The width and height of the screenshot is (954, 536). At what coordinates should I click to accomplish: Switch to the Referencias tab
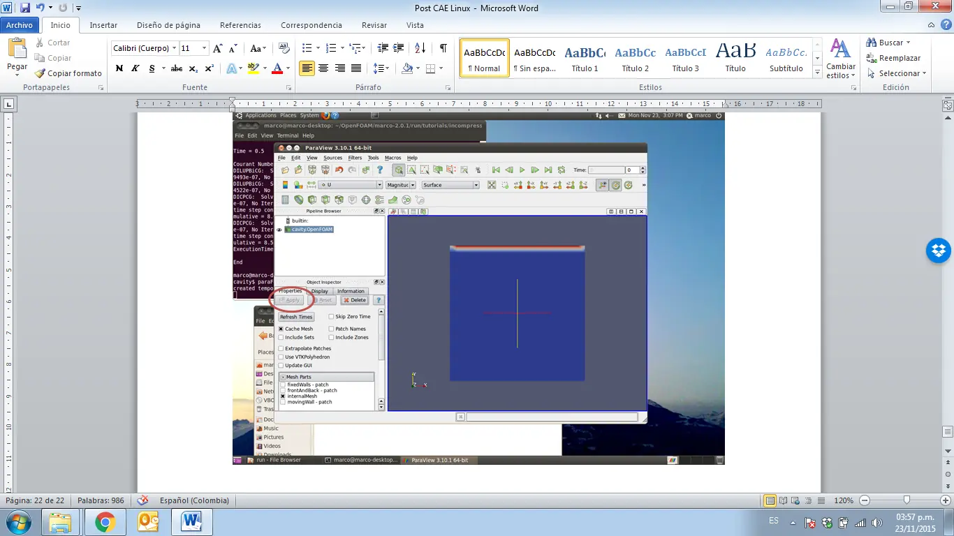240,25
